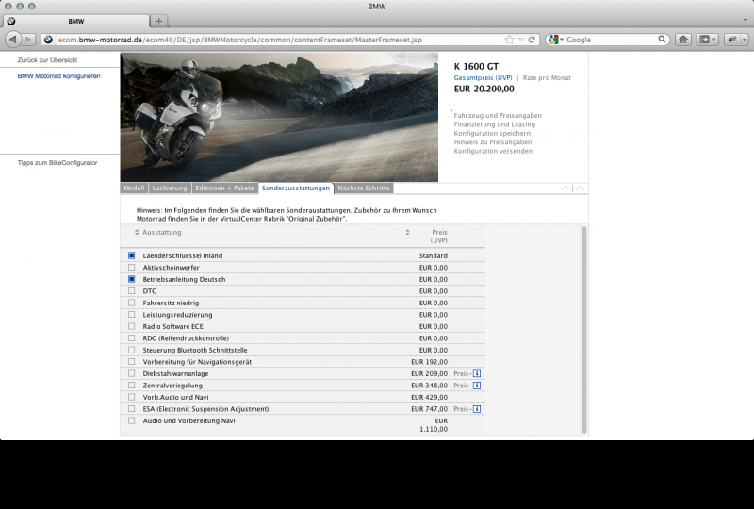Open Finanzierung und Leasing

[494, 124]
